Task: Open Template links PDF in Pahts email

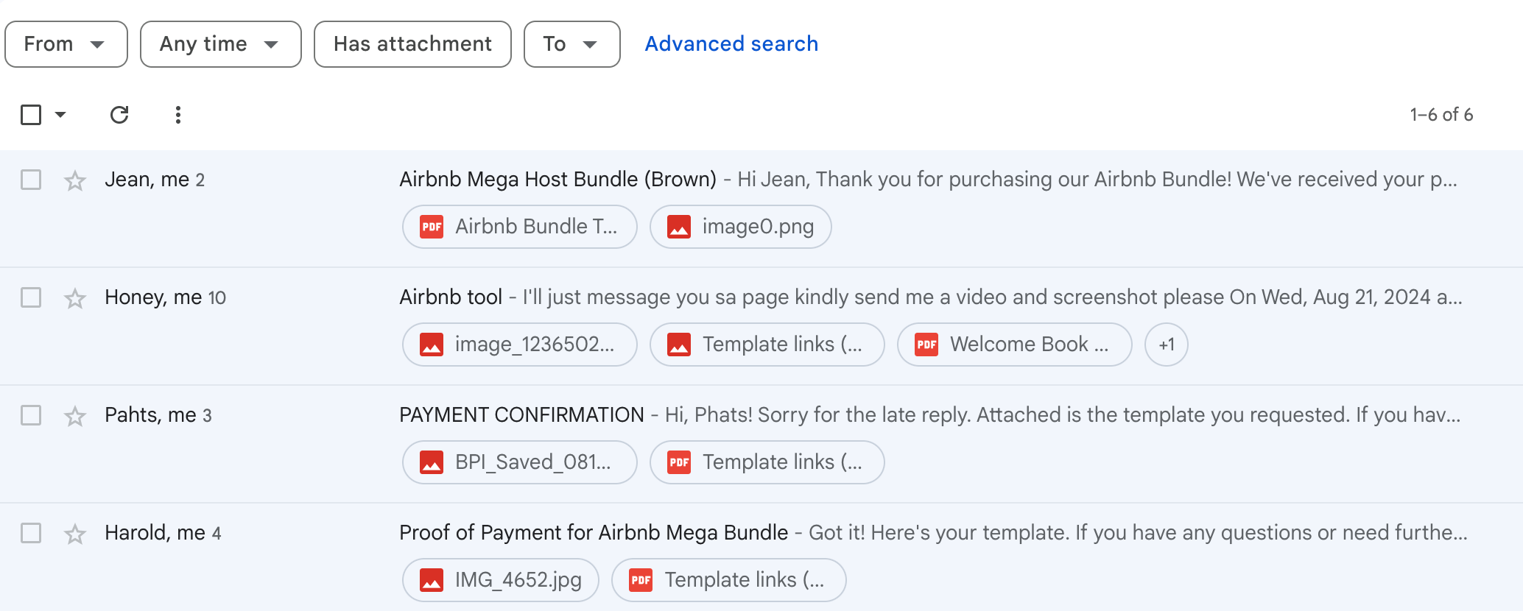Action: (x=767, y=462)
